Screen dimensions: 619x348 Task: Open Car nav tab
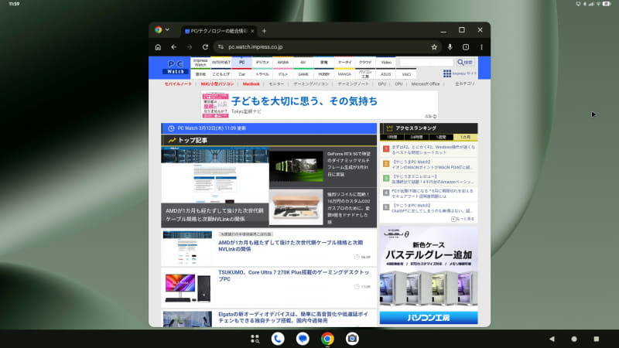(x=242, y=74)
